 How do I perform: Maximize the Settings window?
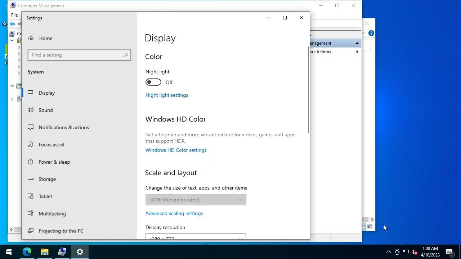285,18
